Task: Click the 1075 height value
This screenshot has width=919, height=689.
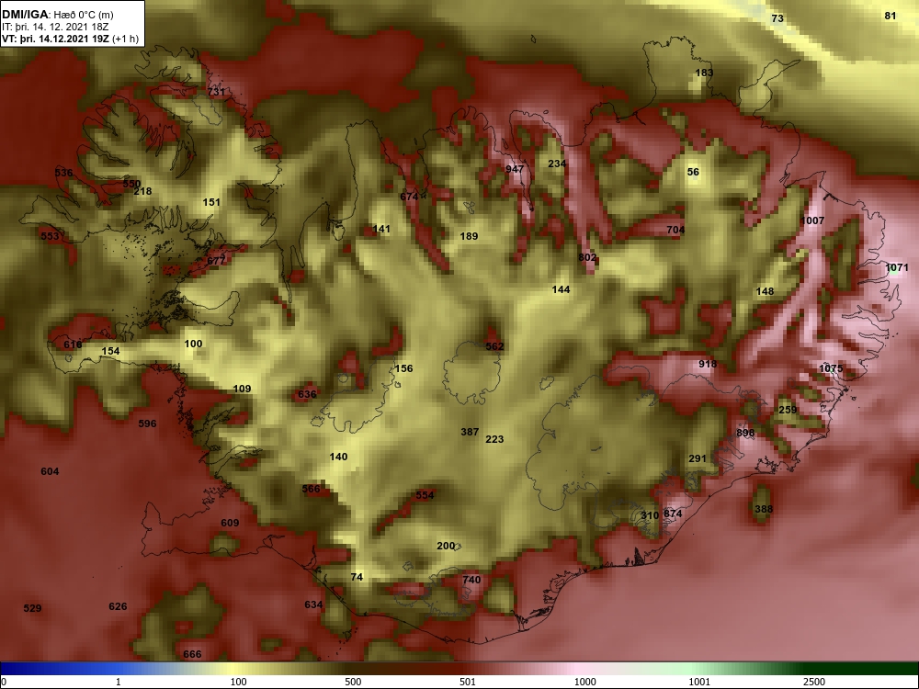Action: tap(831, 368)
